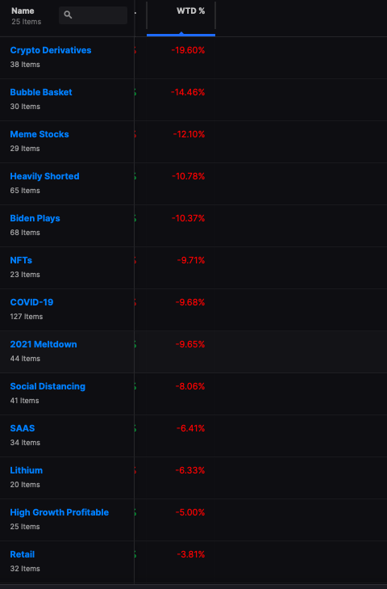Select the -3.81% WTD value cell
Screen dimensions: 387x589
pyautogui.click(x=191, y=554)
